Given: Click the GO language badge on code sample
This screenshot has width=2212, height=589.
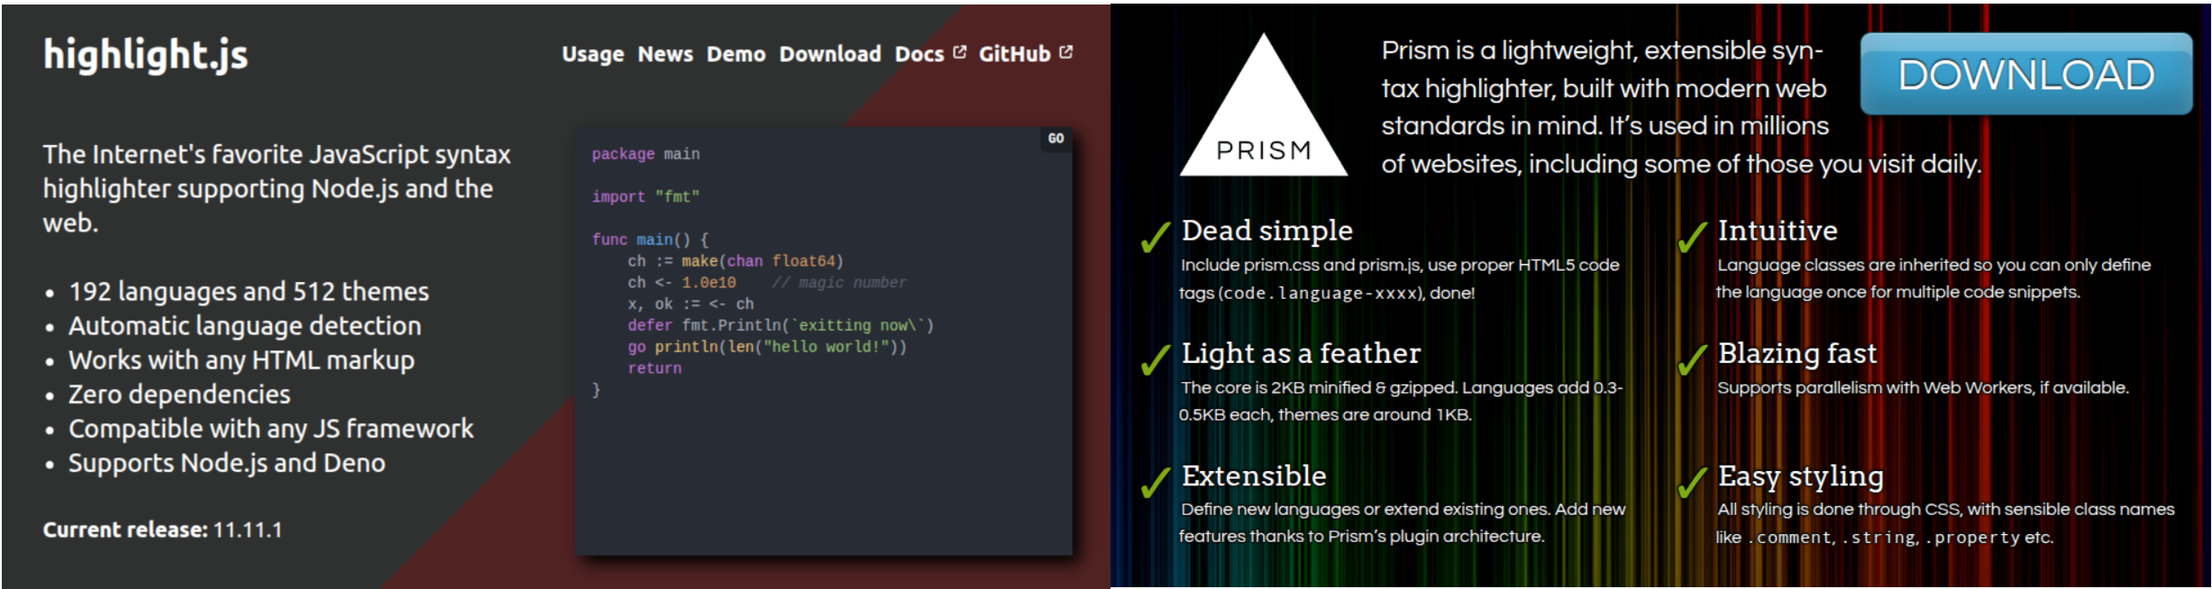Looking at the screenshot, I should 1056,139.
